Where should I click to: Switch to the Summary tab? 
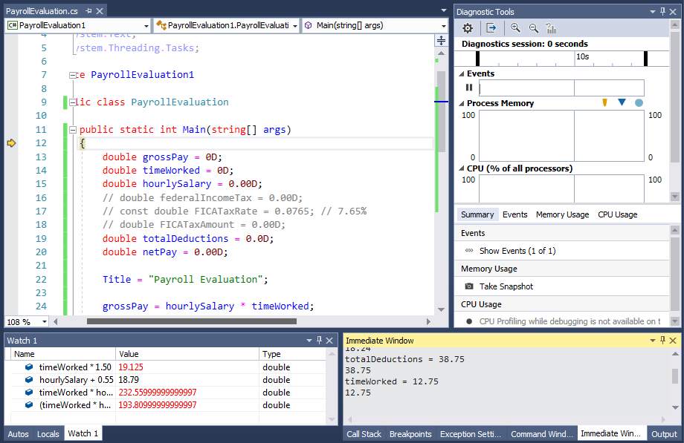477,214
